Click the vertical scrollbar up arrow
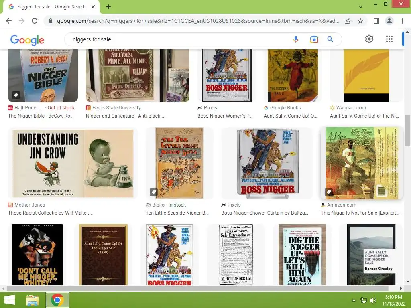This screenshot has height=308, width=411. point(407,32)
